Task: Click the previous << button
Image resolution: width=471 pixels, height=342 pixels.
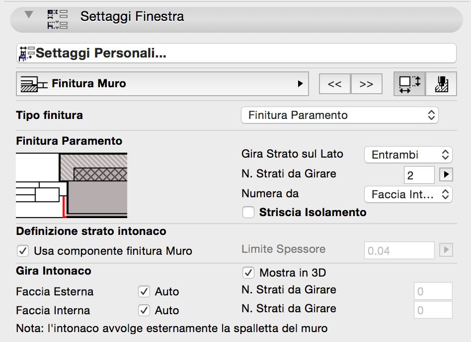Action: [334, 84]
